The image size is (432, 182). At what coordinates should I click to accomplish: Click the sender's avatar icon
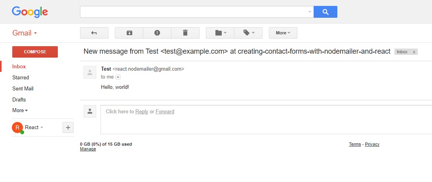tap(90, 72)
